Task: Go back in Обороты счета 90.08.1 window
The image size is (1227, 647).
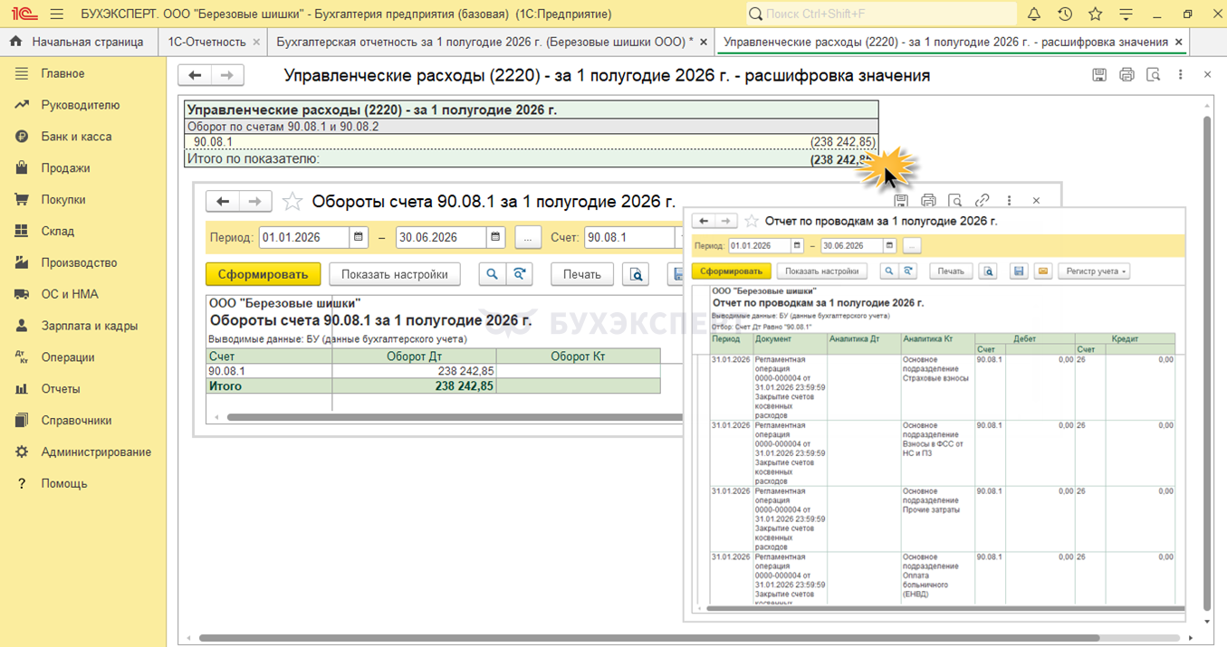Action: pos(223,201)
